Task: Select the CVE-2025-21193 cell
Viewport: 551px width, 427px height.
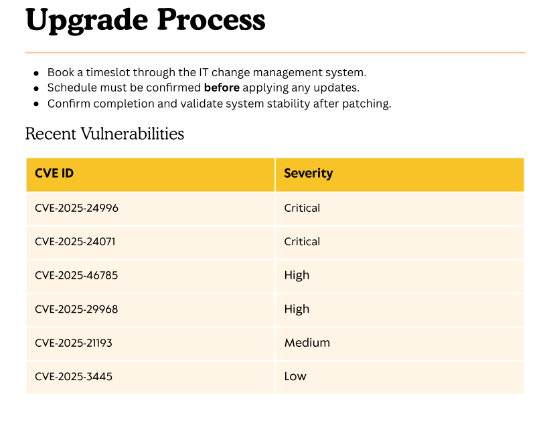Action: point(74,343)
